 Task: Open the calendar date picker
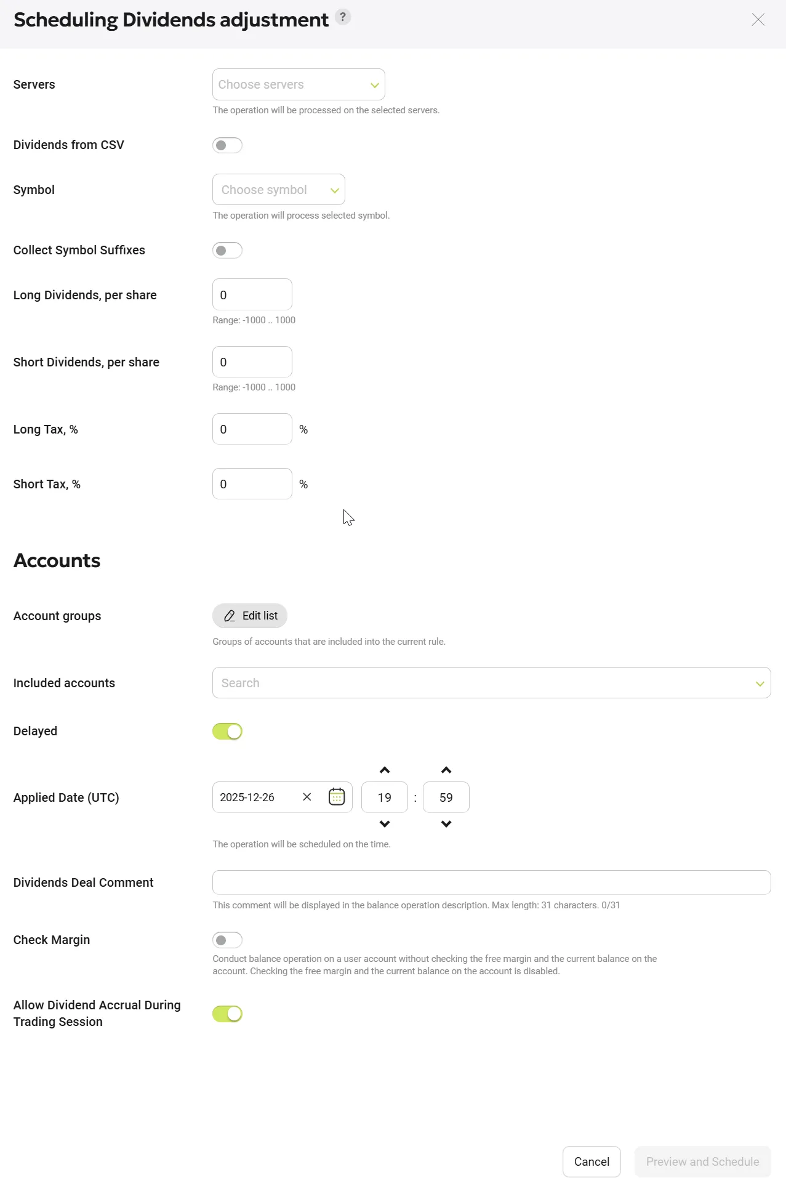tap(337, 797)
